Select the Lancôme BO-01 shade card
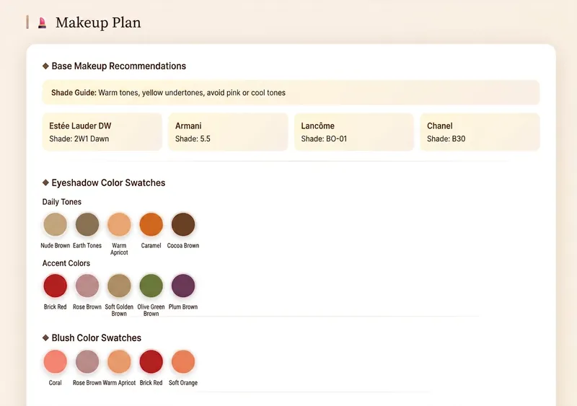 (354, 132)
